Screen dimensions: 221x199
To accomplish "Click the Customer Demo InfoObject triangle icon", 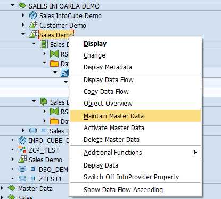I will 33,25.
